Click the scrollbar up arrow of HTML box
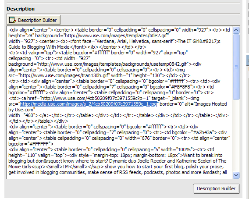249x199 pixels. click(x=236, y=30)
